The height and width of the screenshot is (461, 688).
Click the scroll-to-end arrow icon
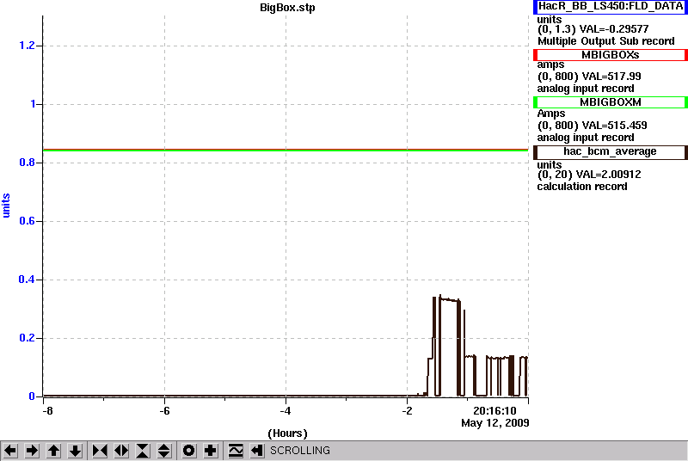click(x=256, y=451)
